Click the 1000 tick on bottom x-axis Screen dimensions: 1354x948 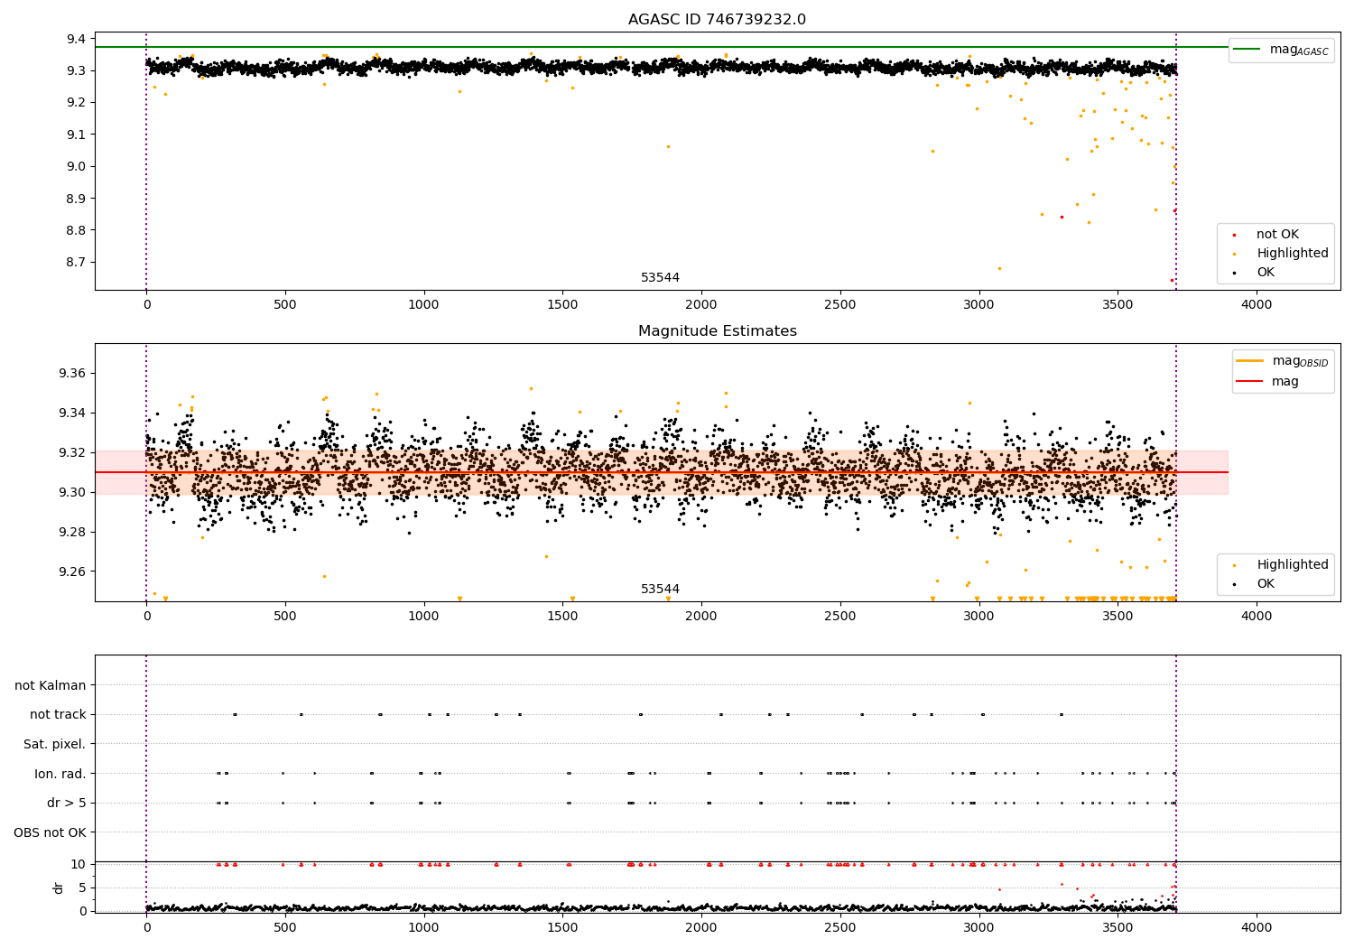(423, 927)
